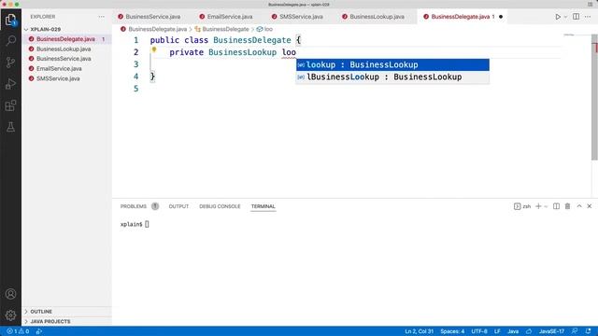Screen dimensions: 598x336
Task: Open the Extensions view
Action: coord(10,105)
